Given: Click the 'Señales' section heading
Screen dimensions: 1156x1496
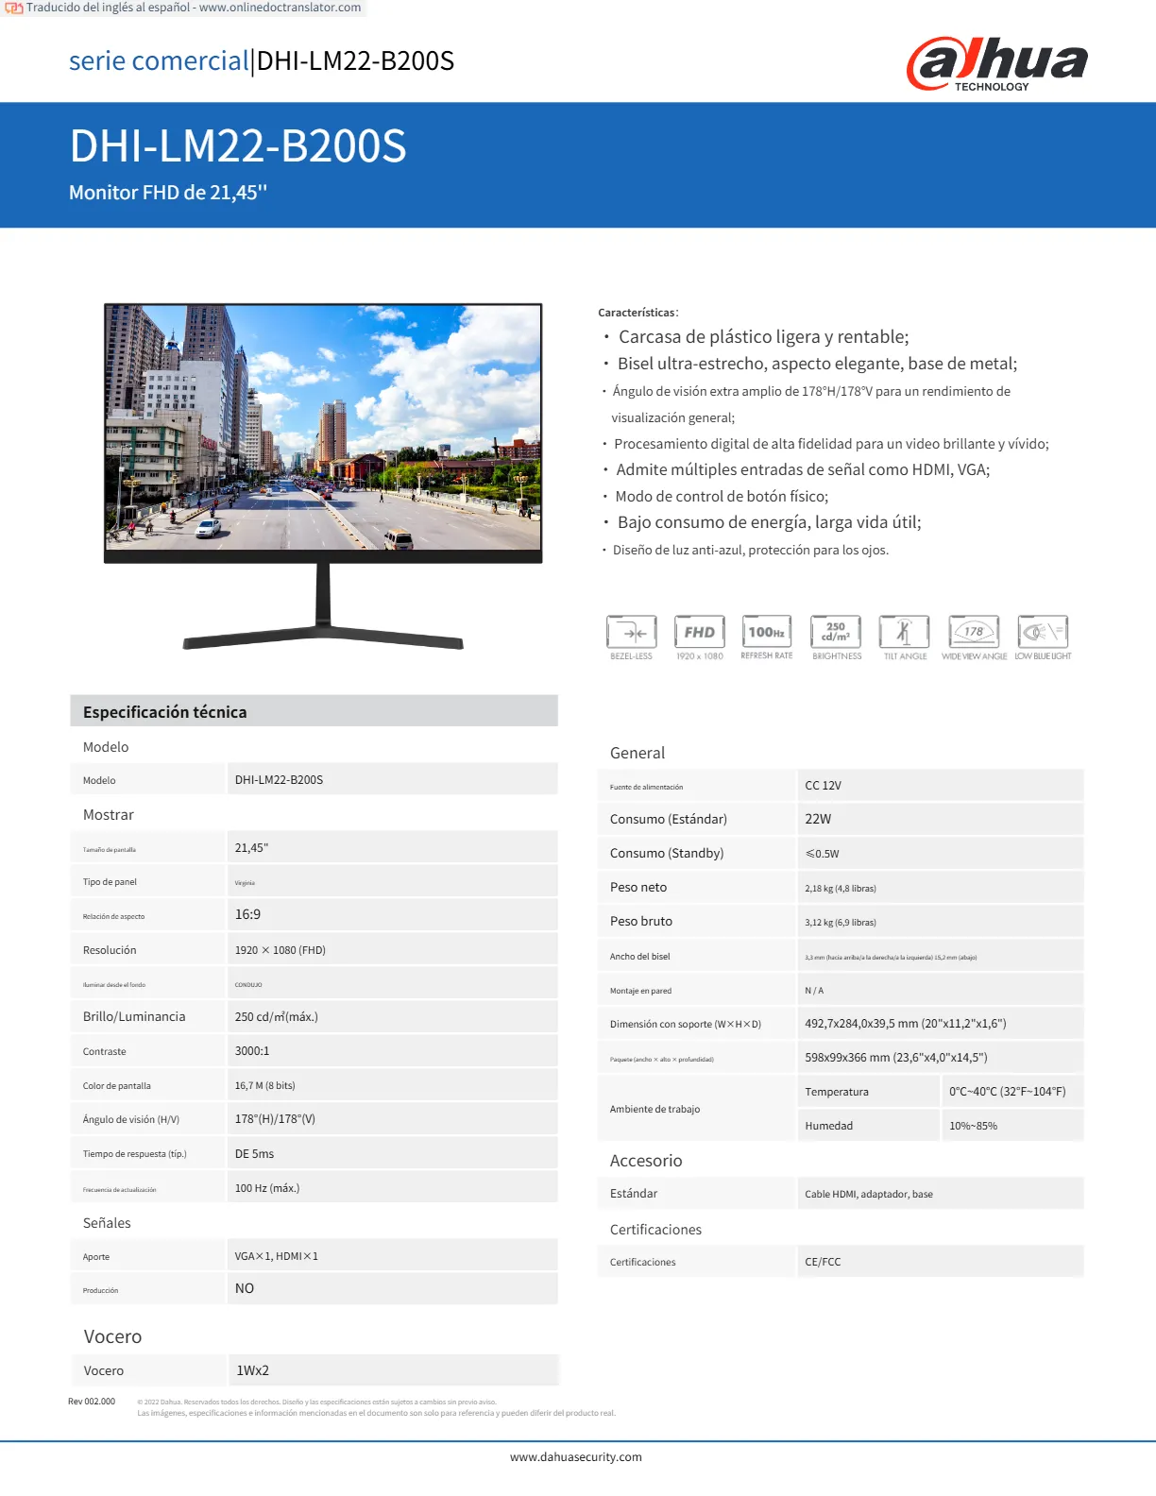Looking at the screenshot, I should click(x=107, y=1222).
